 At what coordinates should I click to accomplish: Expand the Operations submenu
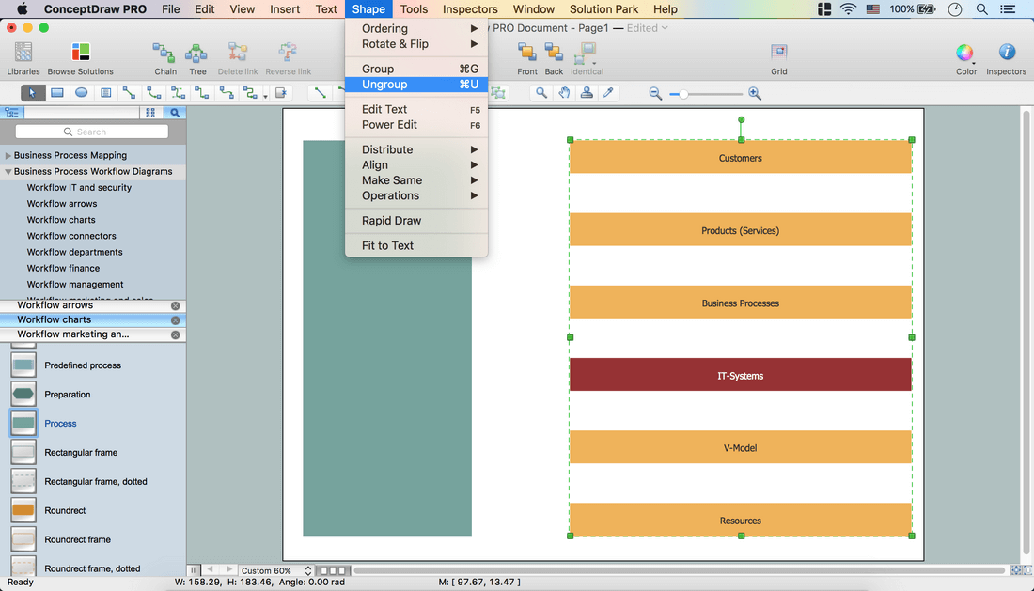coord(416,195)
